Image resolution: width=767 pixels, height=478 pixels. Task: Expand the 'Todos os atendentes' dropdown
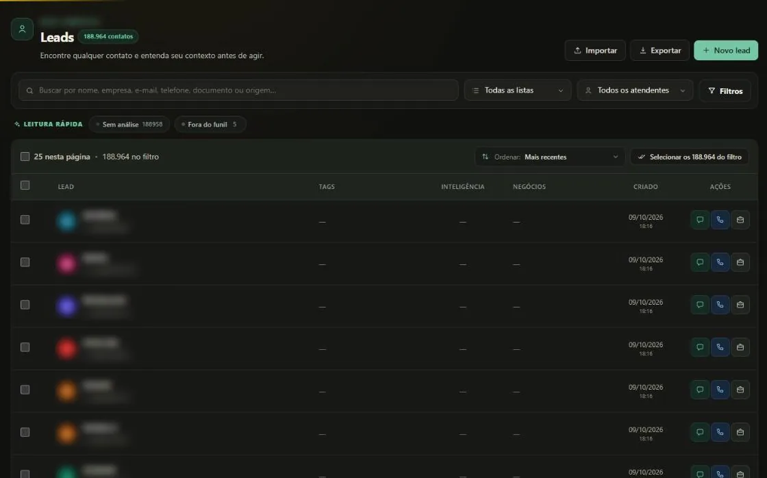click(x=635, y=90)
